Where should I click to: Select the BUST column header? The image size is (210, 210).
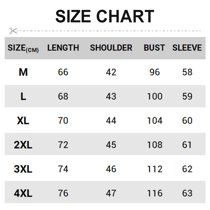154,48
